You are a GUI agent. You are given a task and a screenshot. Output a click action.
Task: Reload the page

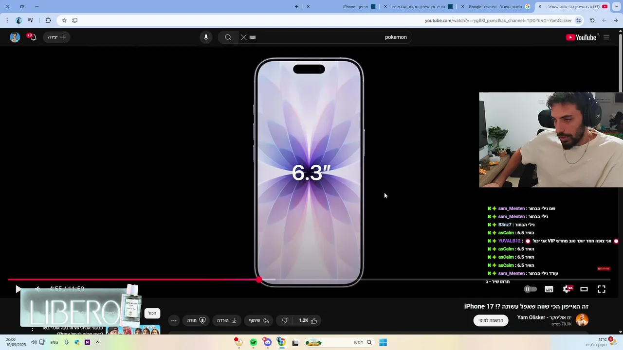[592, 20]
